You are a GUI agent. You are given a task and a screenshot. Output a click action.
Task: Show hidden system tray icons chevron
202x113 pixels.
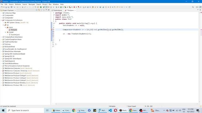tap(164, 110)
